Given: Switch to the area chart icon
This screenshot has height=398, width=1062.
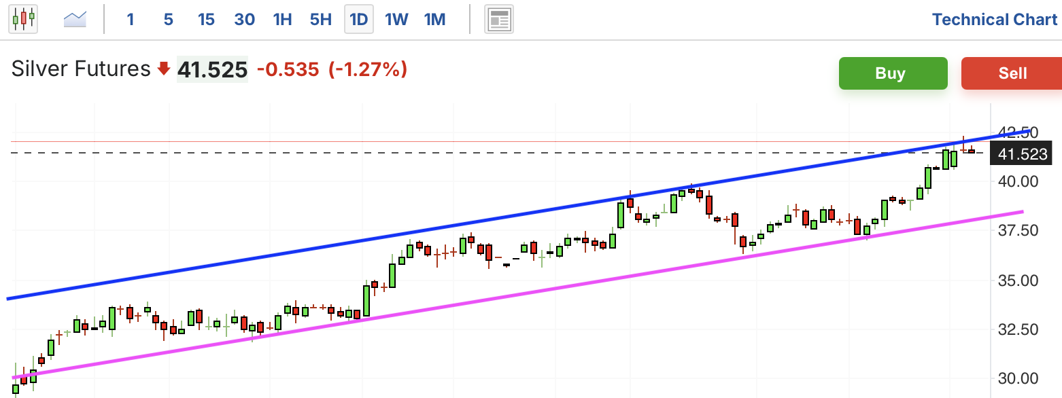Looking at the screenshot, I should click(x=75, y=19).
